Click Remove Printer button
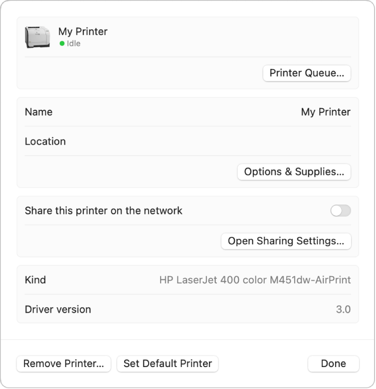Viewport: 376px width, 389px height. point(64,364)
